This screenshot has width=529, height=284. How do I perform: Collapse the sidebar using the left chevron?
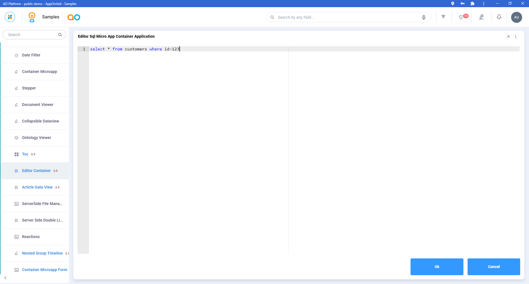6,278
